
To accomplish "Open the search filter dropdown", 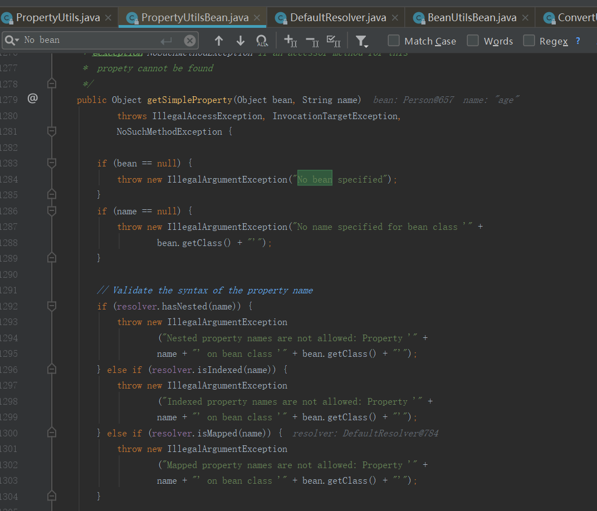I will [x=361, y=41].
